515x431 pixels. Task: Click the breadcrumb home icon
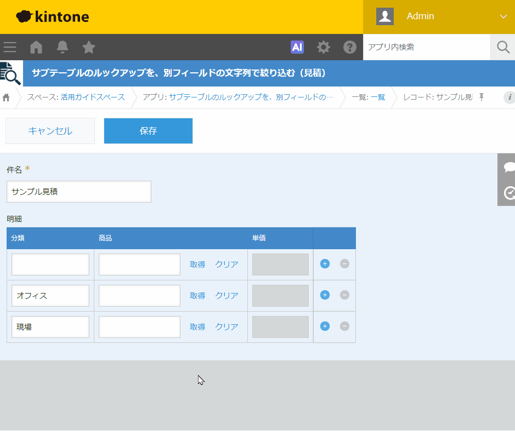6,97
